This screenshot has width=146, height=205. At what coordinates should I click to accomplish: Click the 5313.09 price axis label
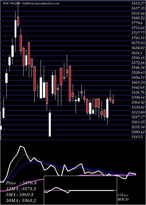(x=138, y=112)
